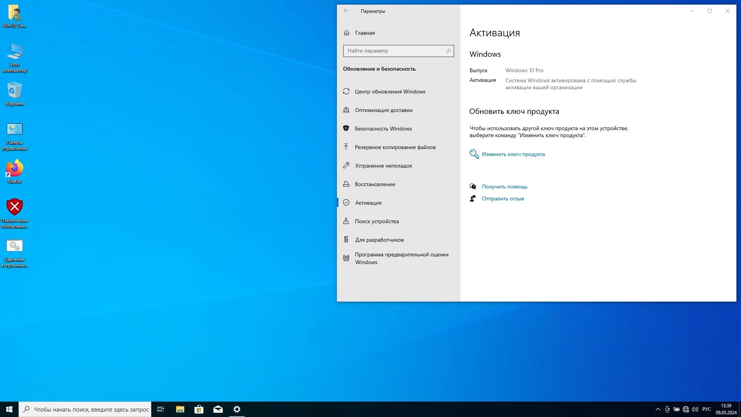Open Mail app in taskbar

(x=218, y=409)
